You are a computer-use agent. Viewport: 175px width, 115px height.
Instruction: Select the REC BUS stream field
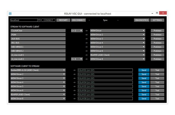pos(38,43)
